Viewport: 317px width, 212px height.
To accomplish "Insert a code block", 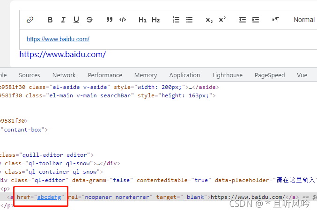I will pos(123,20).
